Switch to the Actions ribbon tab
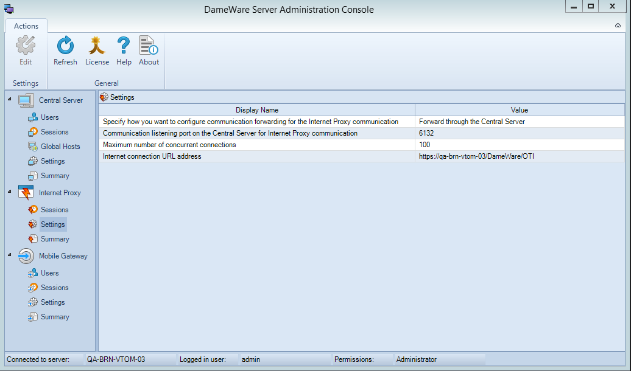This screenshot has height=371, width=631. point(26,26)
